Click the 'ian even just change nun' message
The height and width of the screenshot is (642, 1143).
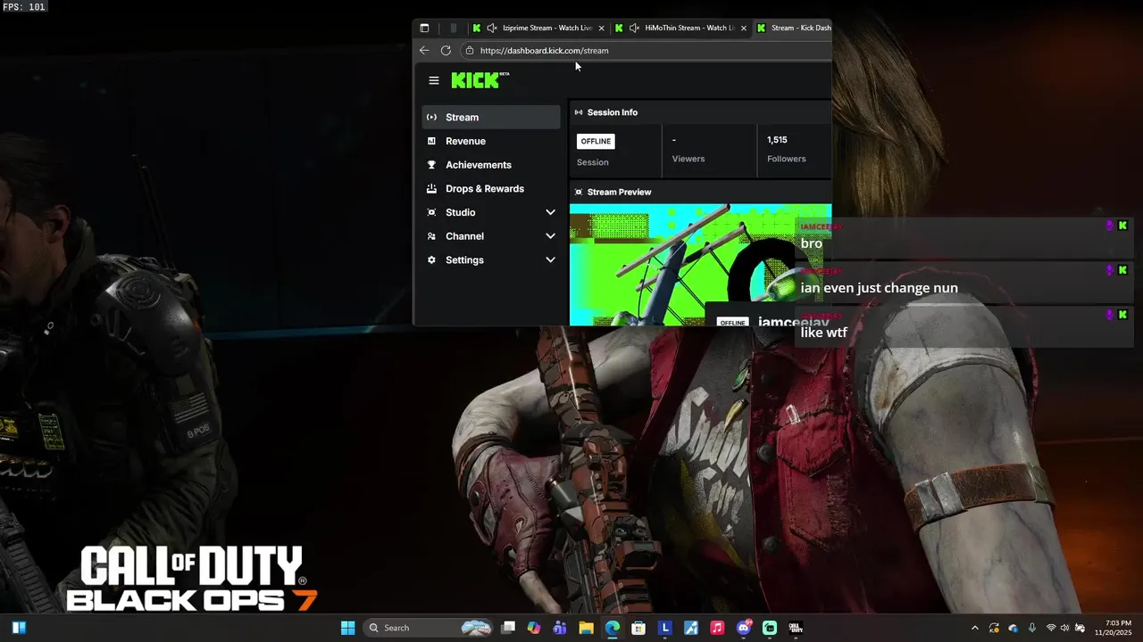pos(880,288)
